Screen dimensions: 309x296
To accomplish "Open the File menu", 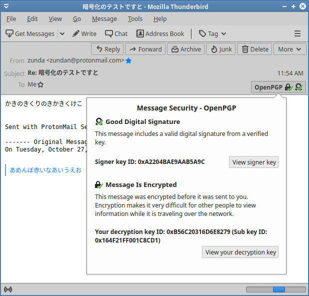I will (x=11, y=19).
